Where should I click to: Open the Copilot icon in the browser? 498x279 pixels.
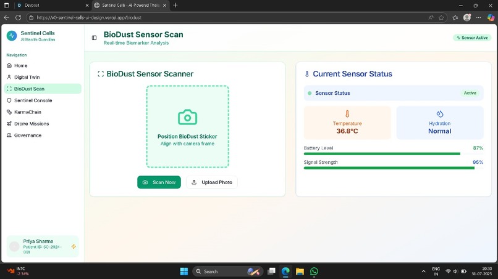[x=491, y=18]
